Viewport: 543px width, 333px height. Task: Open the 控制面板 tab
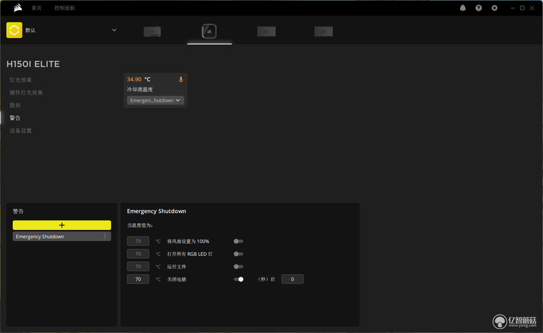coord(64,8)
